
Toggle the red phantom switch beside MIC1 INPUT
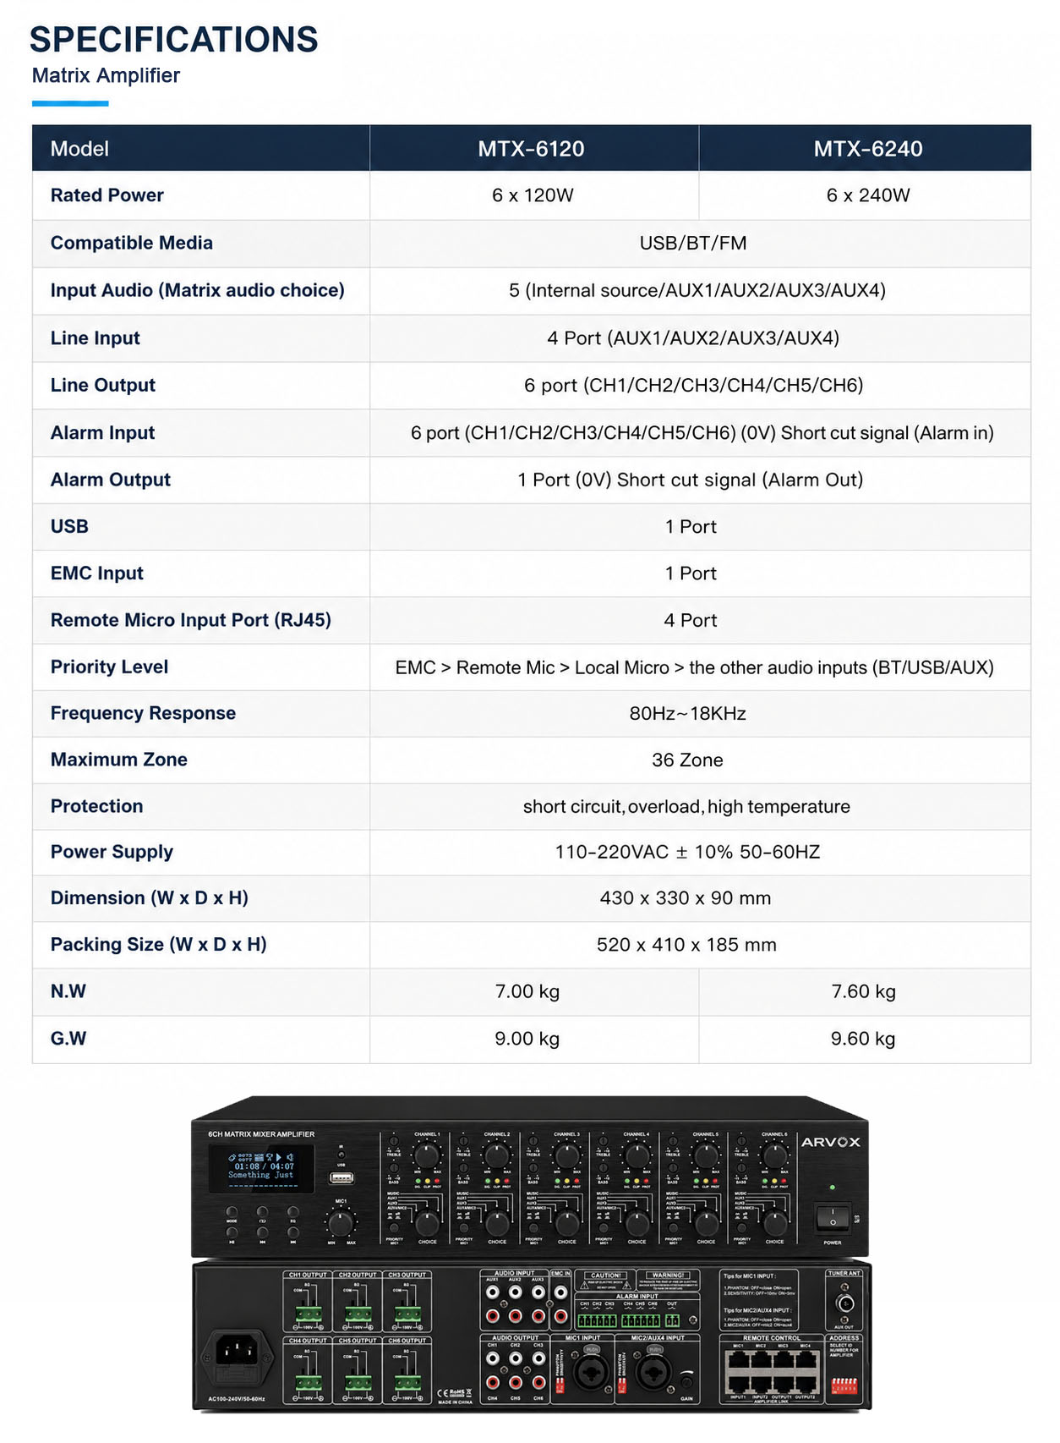560,1385
